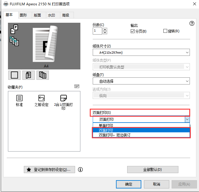Uncheck the 分页 collate checkbox
Viewport: 199px width, 192px height.
click(x=132, y=31)
